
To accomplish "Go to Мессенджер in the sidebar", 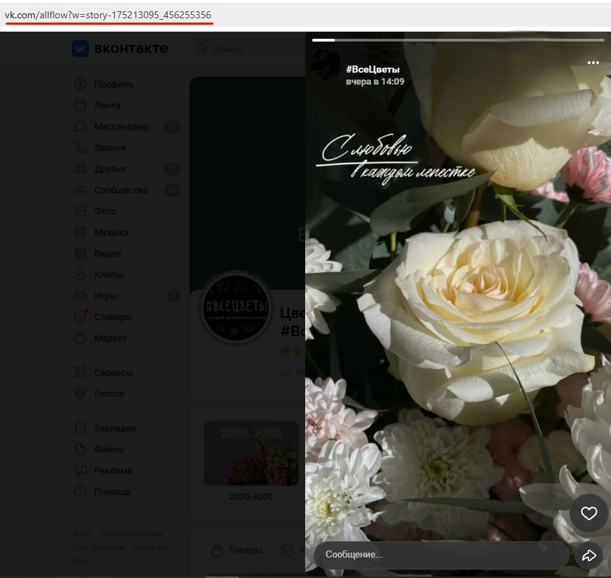I will (121, 127).
